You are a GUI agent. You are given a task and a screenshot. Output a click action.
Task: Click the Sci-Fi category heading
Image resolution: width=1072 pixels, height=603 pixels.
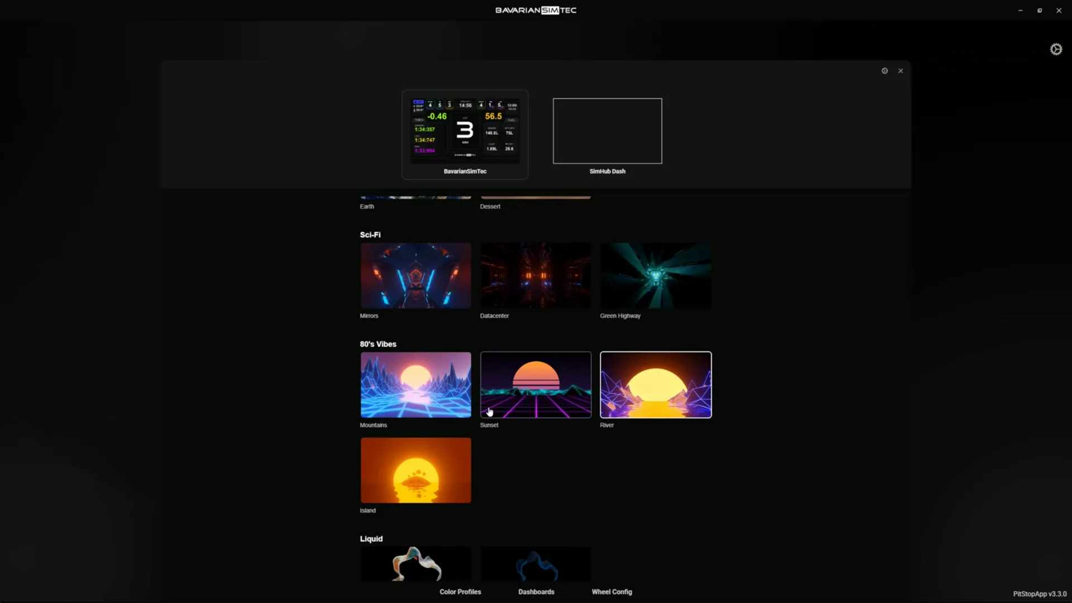370,235
